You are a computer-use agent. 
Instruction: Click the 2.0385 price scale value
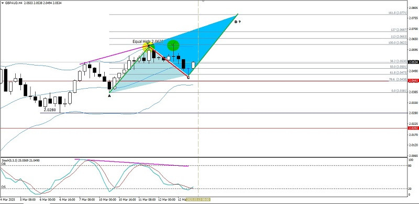click(x=413, y=92)
